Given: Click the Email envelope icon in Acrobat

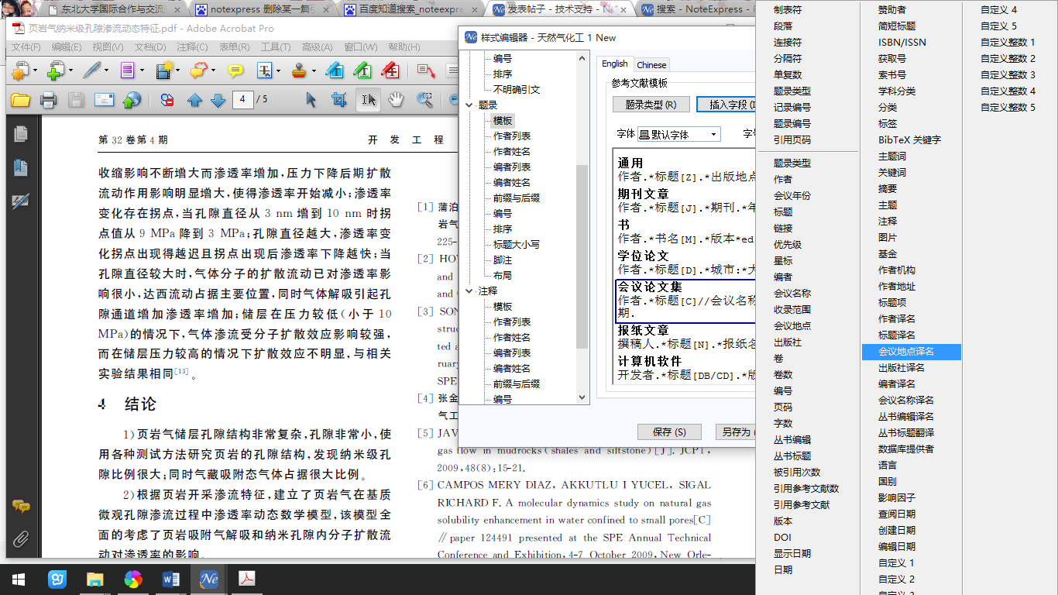Looking at the screenshot, I should click(105, 100).
